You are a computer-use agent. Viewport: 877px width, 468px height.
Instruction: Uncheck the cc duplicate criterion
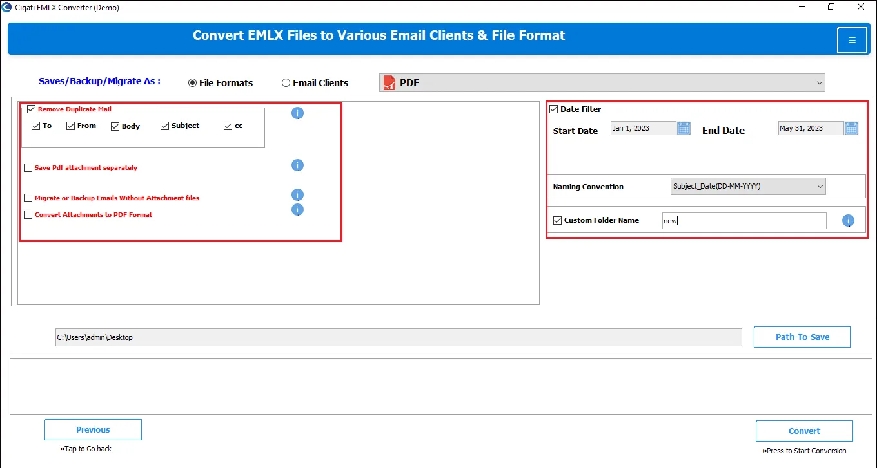[x=228, y=126]
